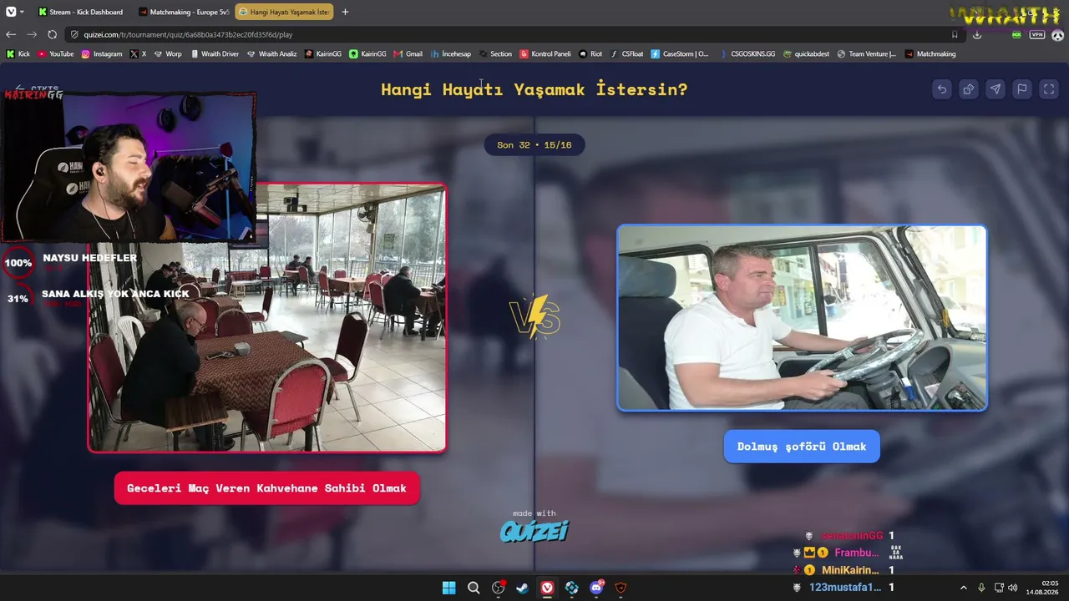Open the Kontrol Paneli bookmark
Viewport: 1069px width, 601px height.
pos(545,54)
